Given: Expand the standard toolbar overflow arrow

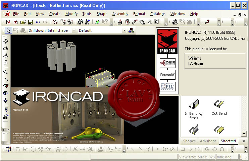Looking at the screenshot, I should [x=111, y=24].
